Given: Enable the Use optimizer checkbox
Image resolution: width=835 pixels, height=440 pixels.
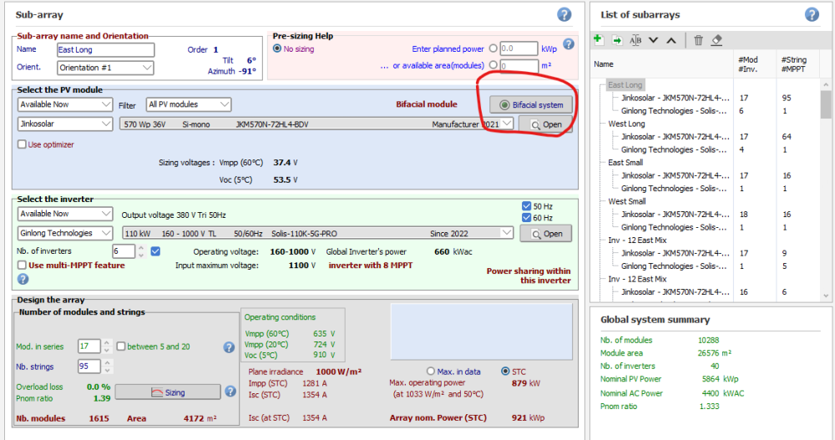Looking at the screenshot, I should point(22,144).
